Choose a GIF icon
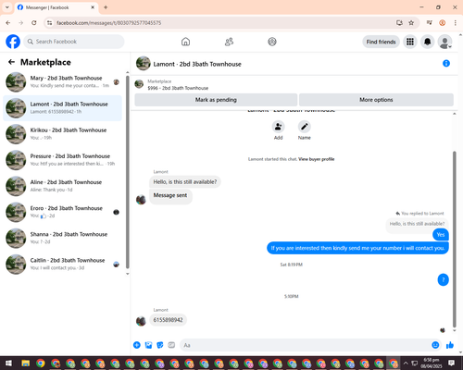Image resolution: width=463 pixels, height=370 pixels. [171, 345]
